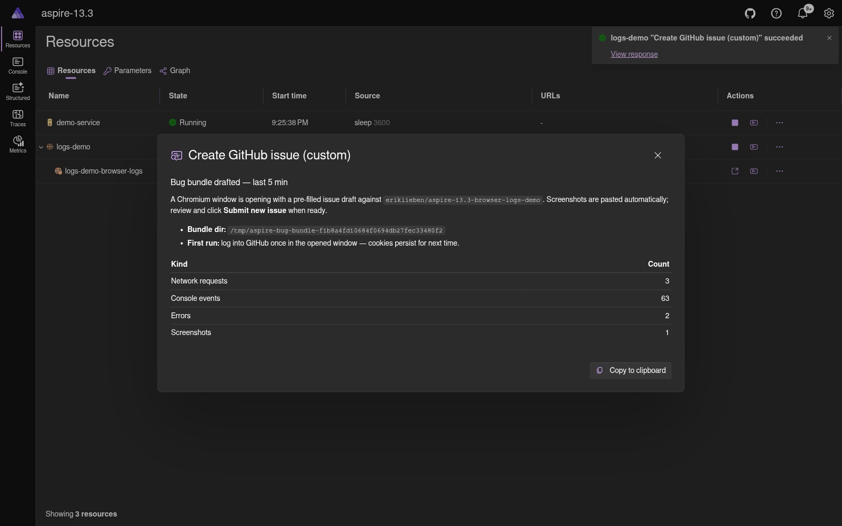Screen dimensions: 842x526
Task: Open more actions menu for logs-demo
Action: 779,147
